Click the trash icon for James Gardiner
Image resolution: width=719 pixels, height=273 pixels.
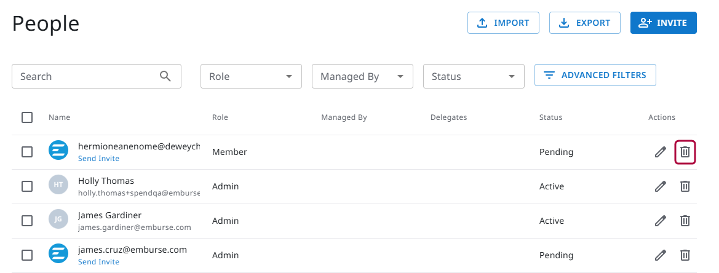[x=685, y=221]
